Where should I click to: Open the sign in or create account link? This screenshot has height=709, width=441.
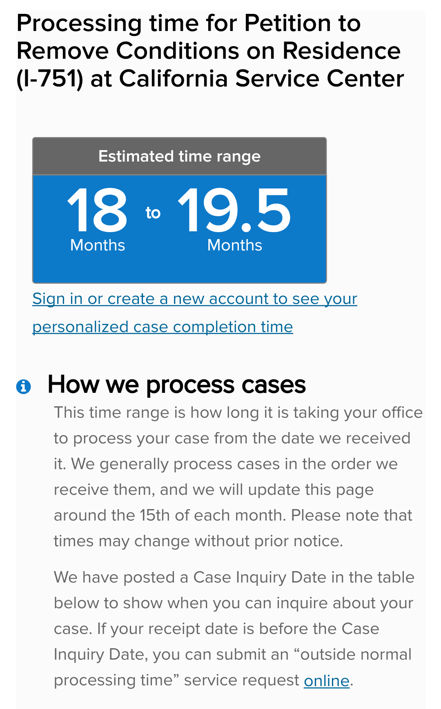[x=195, y=313]
